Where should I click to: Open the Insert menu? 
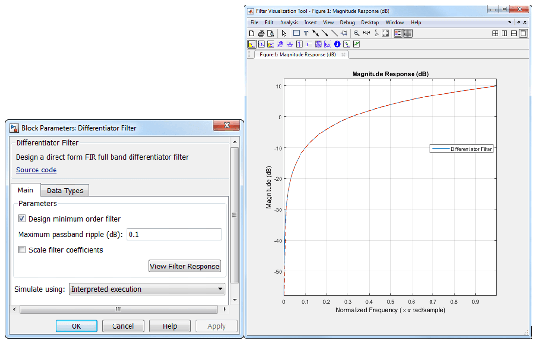tap(311, 22)
